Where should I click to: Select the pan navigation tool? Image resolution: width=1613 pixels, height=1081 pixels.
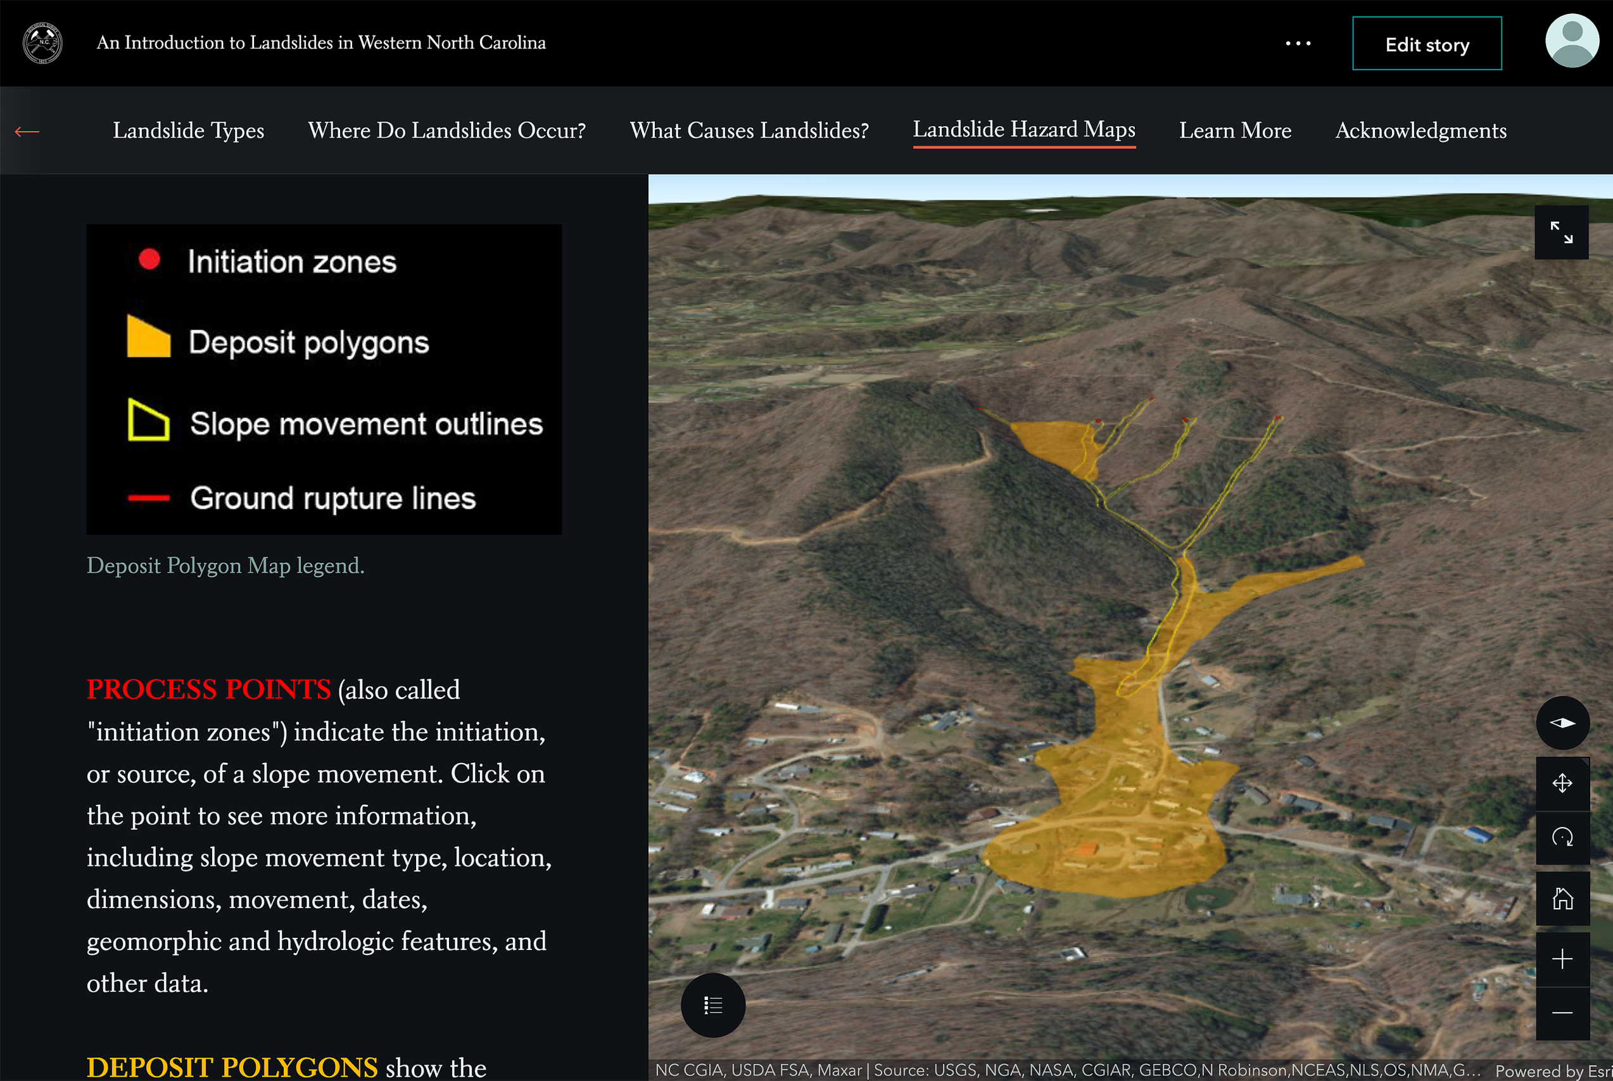[1562, 783]
